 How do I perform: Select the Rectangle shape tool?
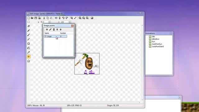(29, 44)
